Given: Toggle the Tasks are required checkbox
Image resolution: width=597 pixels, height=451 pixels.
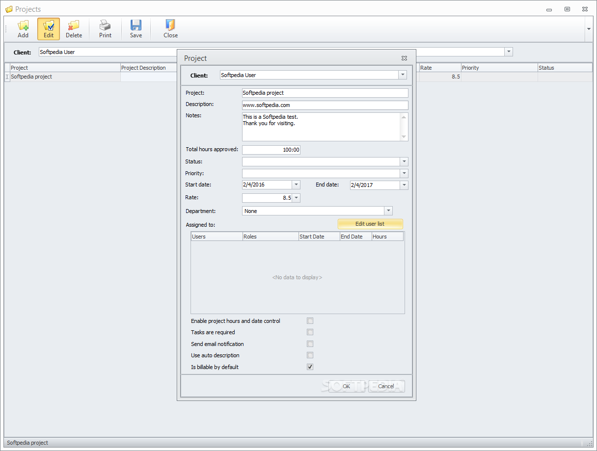Looking at the screenshot, I should click(x=310, y=332).
